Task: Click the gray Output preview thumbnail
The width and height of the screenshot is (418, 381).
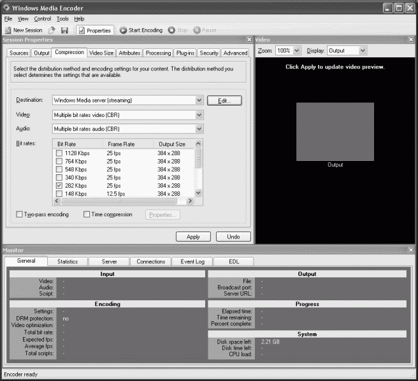Action: [335, 132]
